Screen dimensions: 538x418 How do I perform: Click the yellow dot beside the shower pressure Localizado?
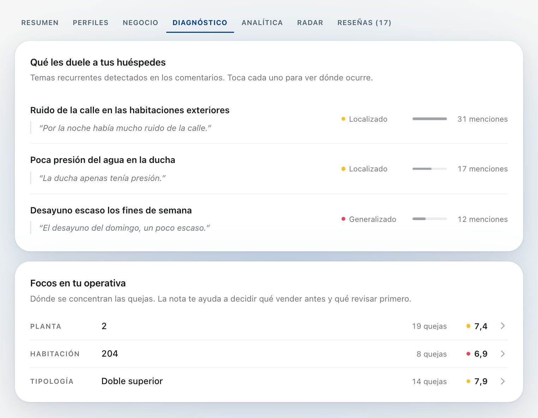(343, 169)
